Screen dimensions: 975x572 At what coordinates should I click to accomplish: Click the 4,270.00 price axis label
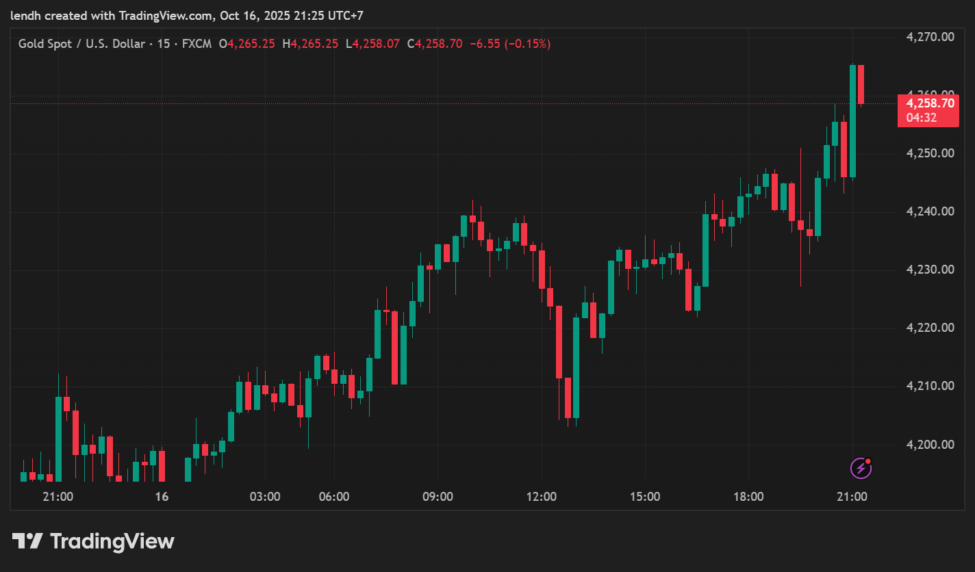tap(930, 37)
